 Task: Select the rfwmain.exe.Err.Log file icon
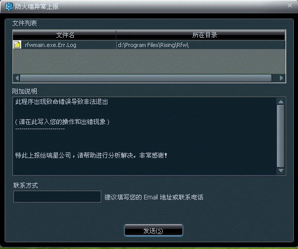click(x=17, y=45)
